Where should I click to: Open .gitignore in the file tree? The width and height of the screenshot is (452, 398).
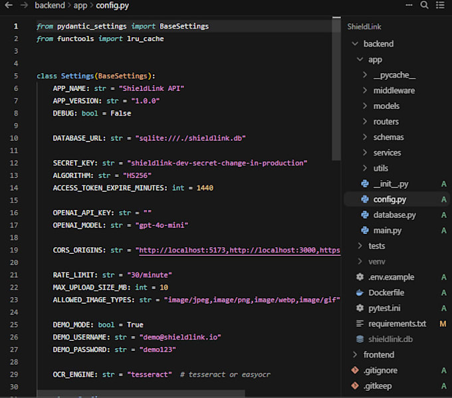coord(380,370)
